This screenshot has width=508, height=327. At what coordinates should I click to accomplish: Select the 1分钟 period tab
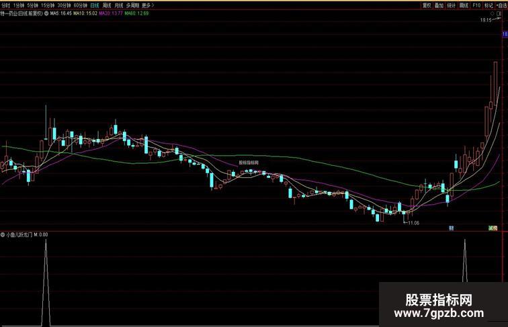pyautogui.click(x=19, y=5)
